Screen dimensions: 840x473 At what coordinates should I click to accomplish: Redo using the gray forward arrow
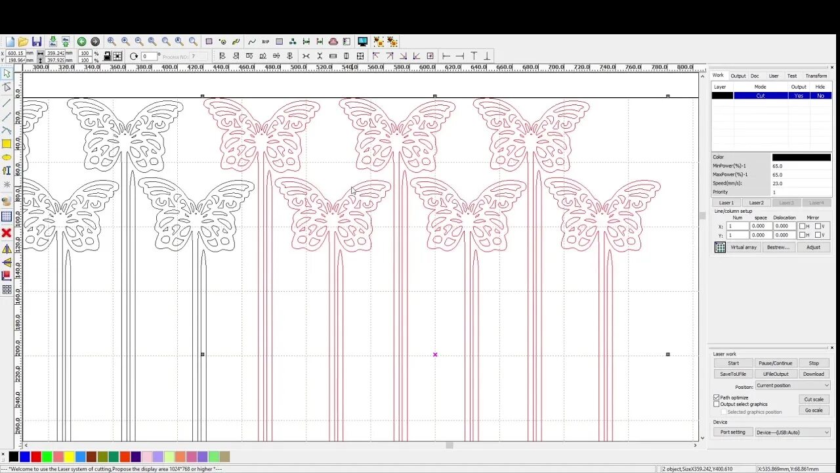pyautogui.click(x=95, y=41)
